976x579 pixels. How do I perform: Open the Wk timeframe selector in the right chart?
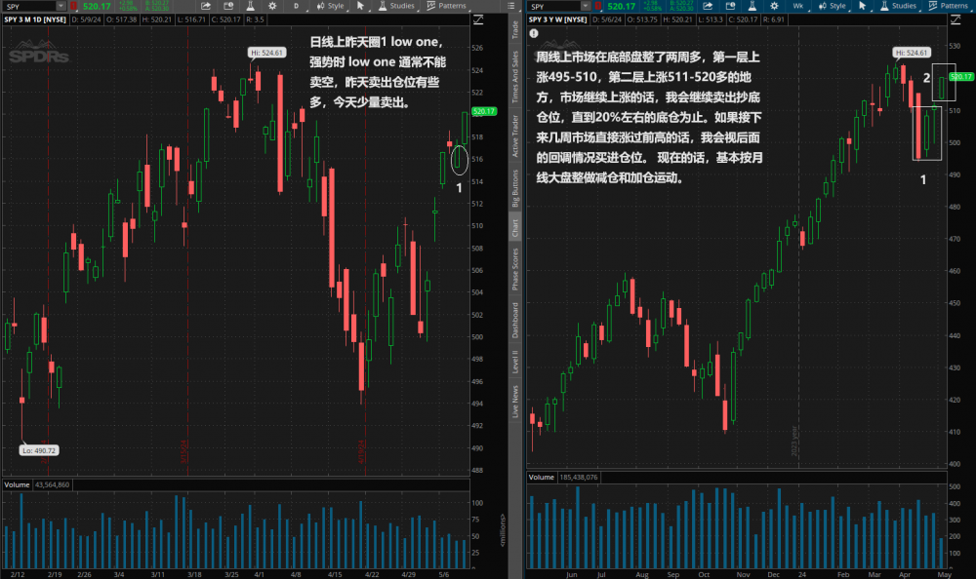tap(800, 6)
